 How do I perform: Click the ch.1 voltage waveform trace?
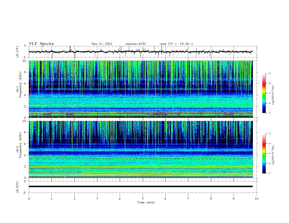(x=141, y=52)
